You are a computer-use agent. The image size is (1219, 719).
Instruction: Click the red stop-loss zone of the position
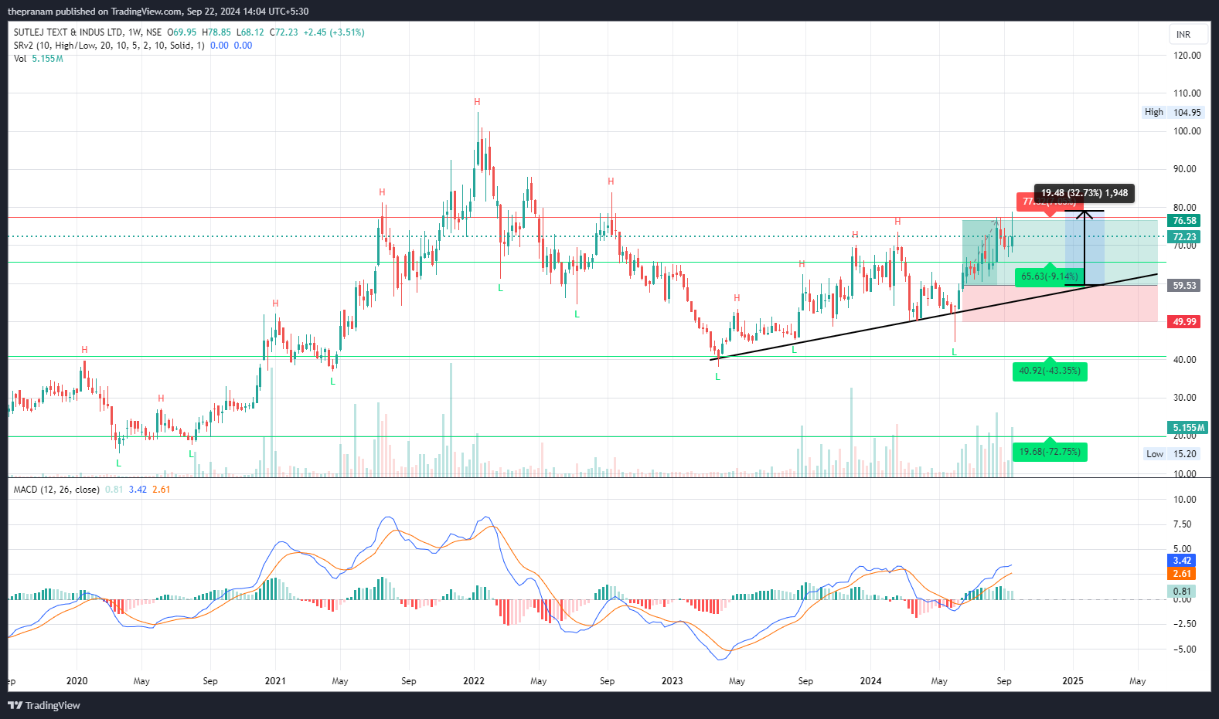[x=1060, y=304]
